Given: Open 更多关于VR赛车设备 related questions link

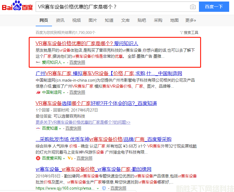Looking at the screenshot, I should (x=83, y=122).
